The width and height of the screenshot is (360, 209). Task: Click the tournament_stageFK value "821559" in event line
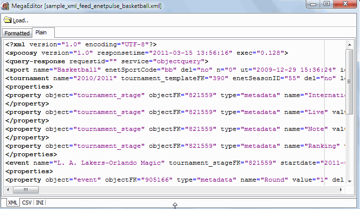pos(260,163)
